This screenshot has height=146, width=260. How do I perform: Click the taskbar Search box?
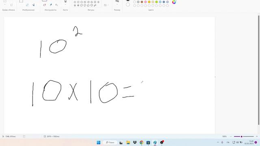[110, 142]
